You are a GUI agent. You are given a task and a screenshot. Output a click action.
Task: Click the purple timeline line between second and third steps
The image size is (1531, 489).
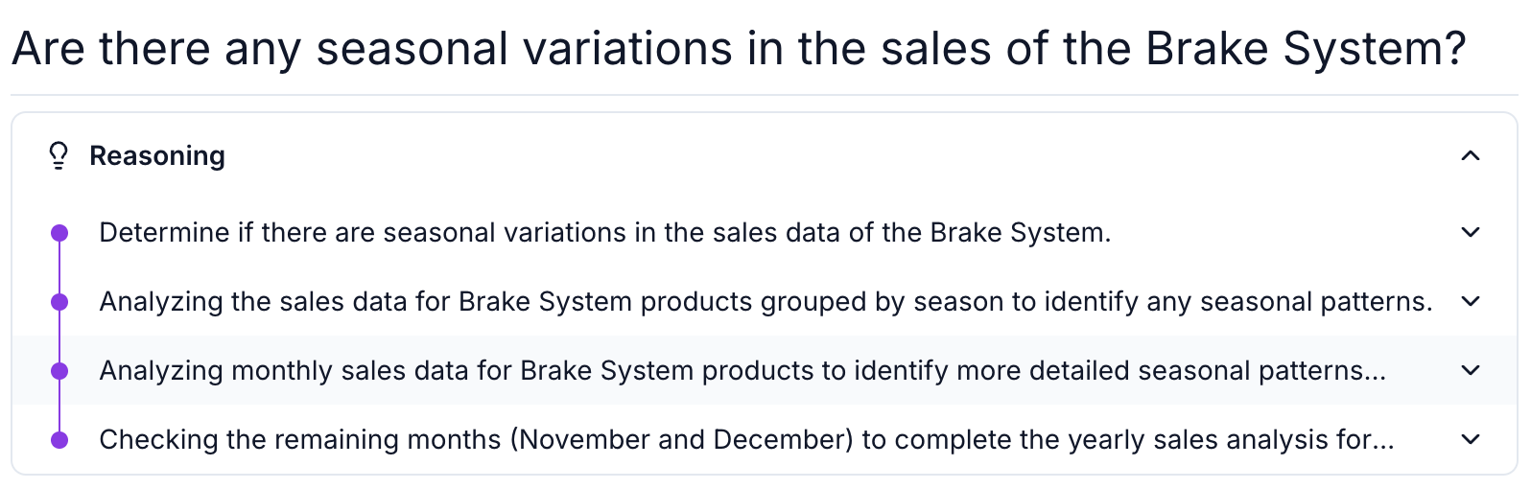59,336
